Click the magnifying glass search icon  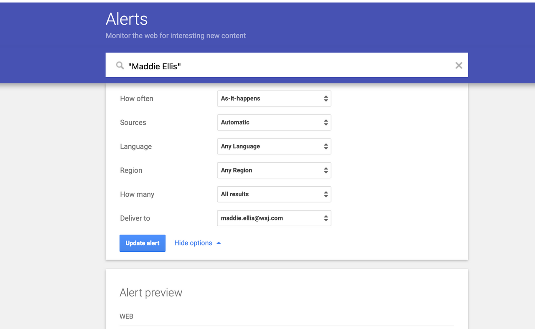(x=120, y=66)
